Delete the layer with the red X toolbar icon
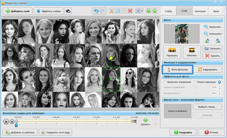 [x=130, y=11]
